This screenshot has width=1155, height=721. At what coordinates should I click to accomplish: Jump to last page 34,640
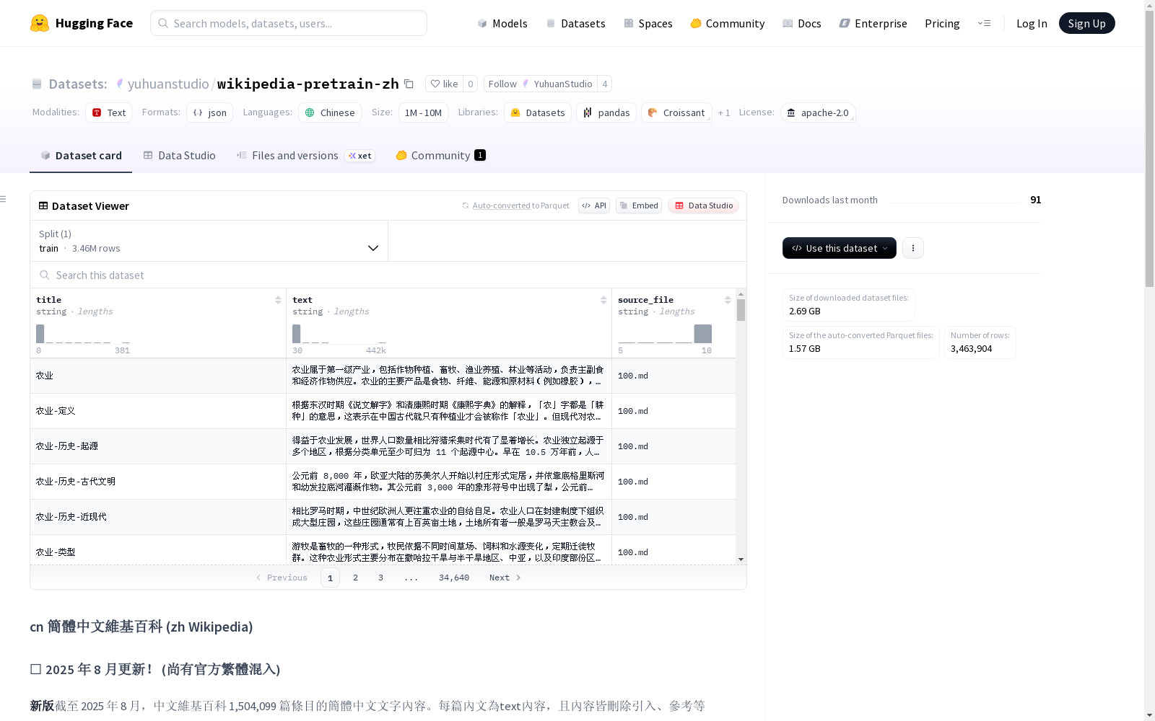pos(454,578)
